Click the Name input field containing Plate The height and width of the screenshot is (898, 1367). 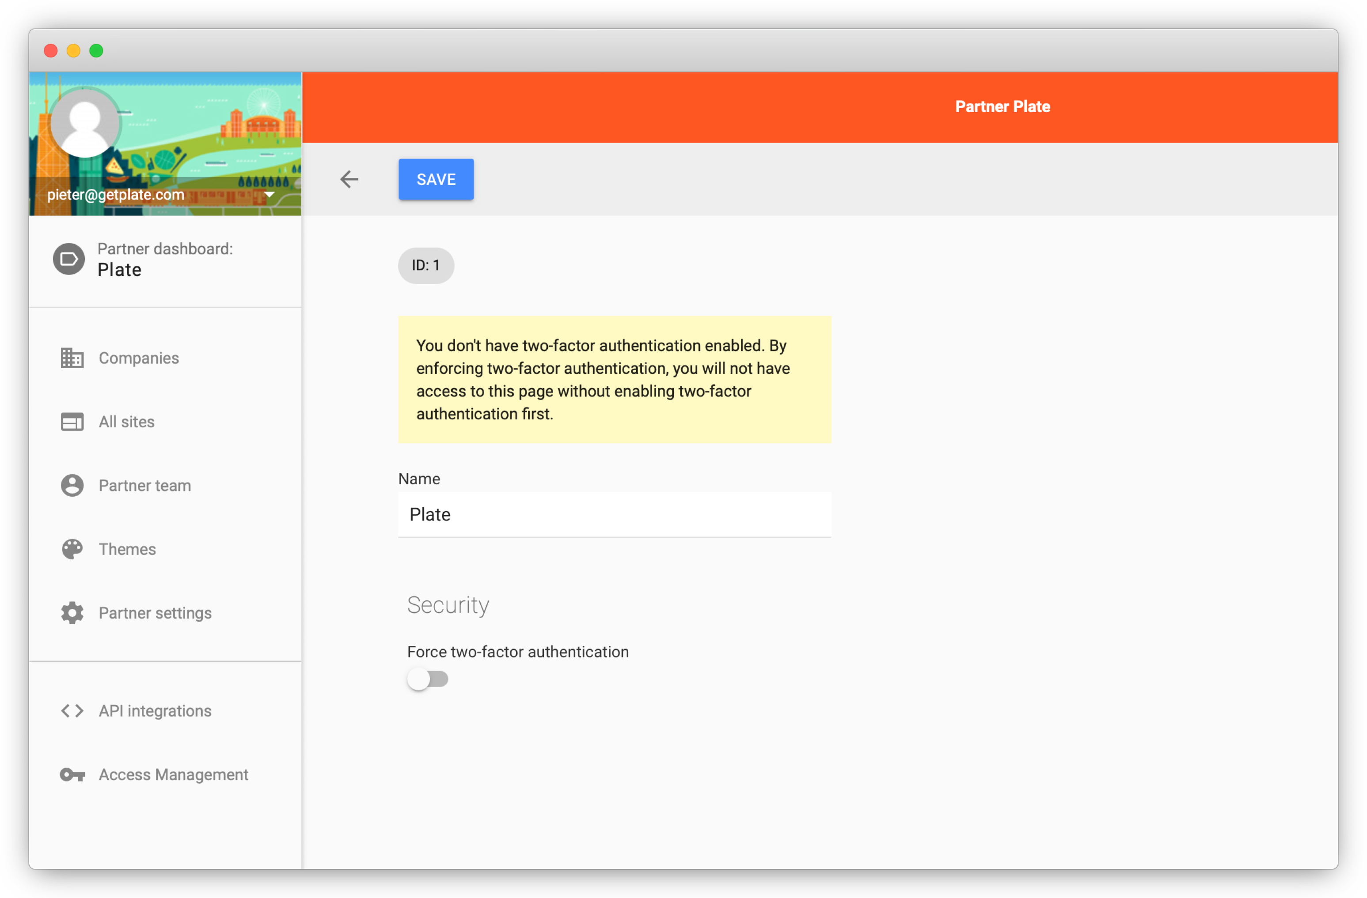tap(615, 515)
